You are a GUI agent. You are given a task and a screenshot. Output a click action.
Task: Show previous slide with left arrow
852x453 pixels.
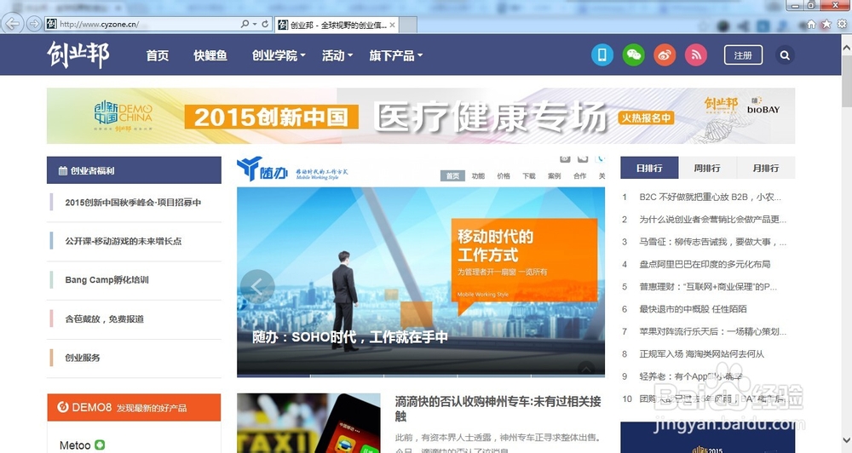tap(257, 286)
